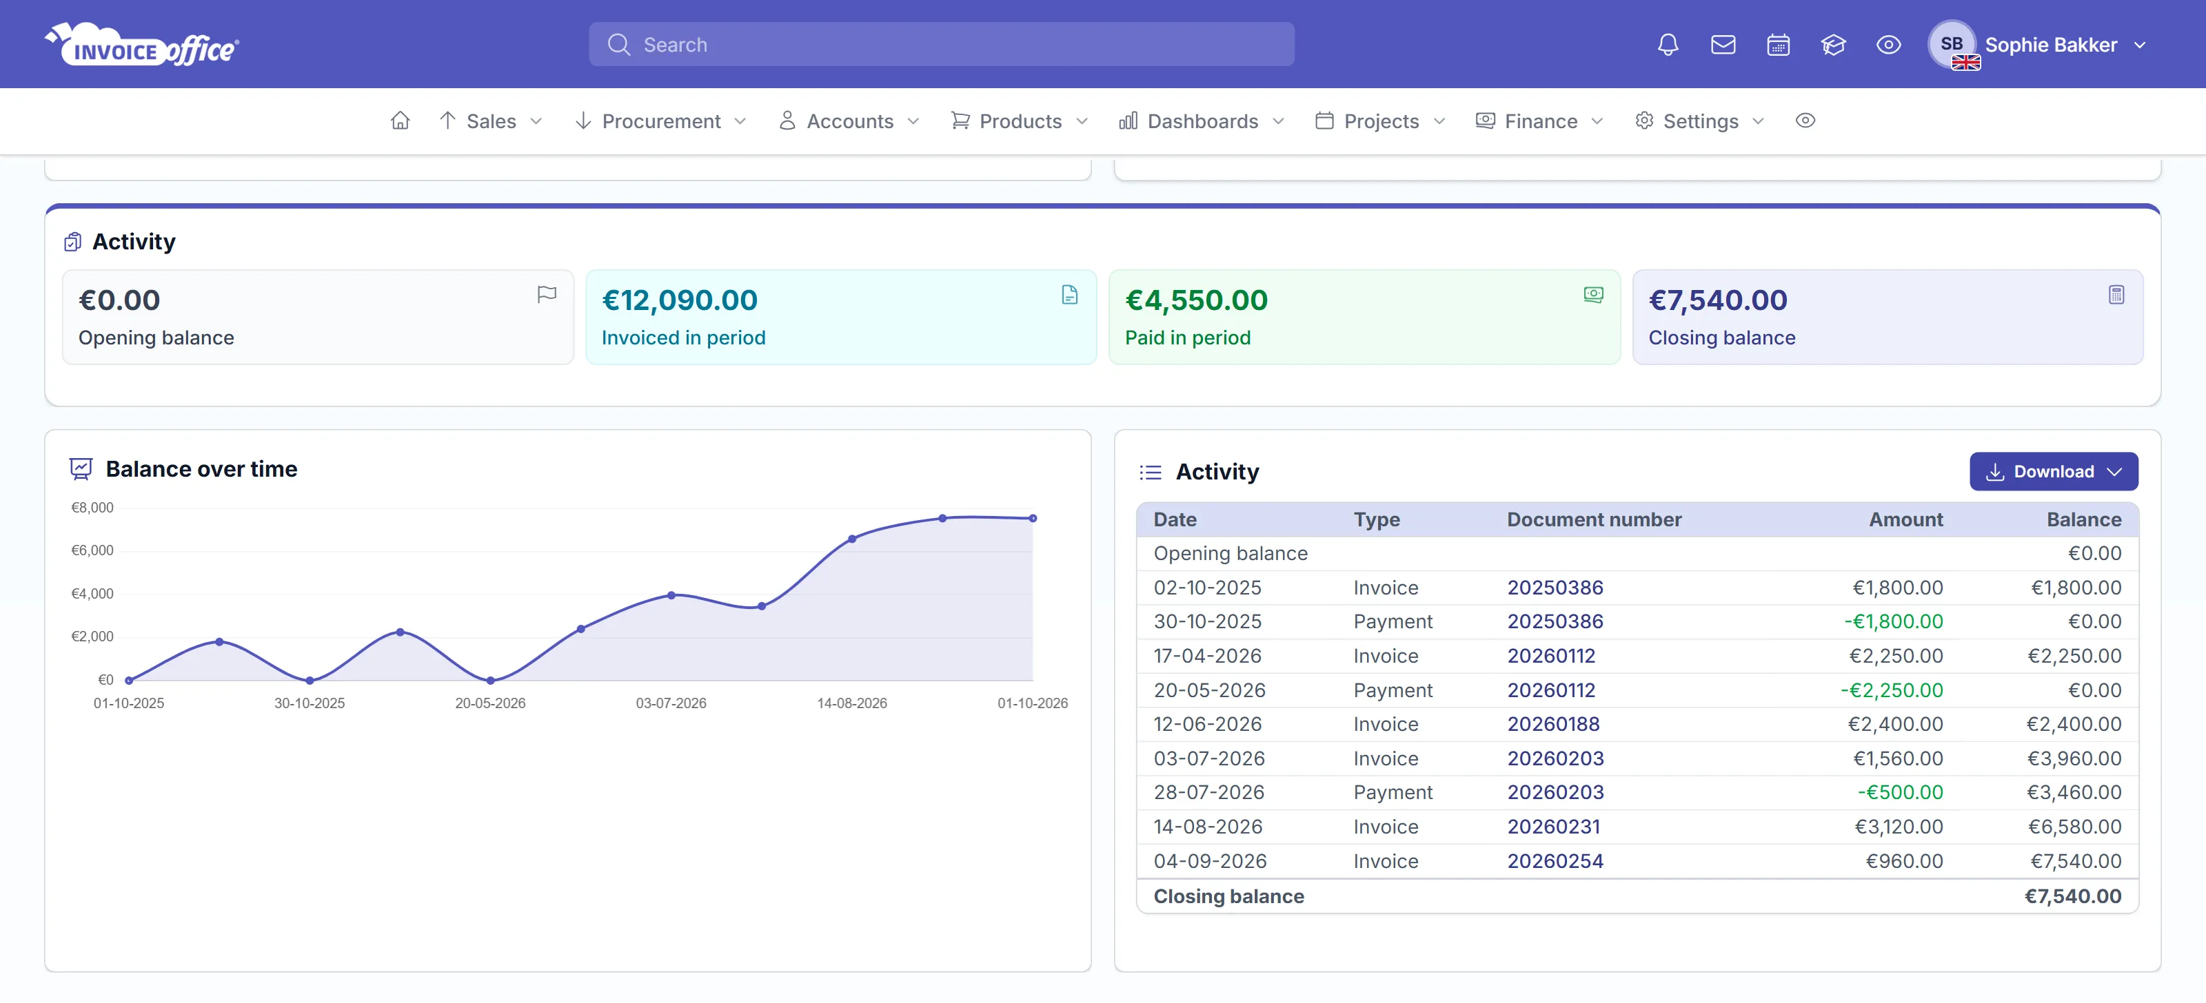2206x1003 pixels.
Task: Click the Settings gear icon
Action: (x=1644, y=121)
